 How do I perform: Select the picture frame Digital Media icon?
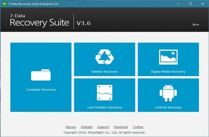(168, 57)
